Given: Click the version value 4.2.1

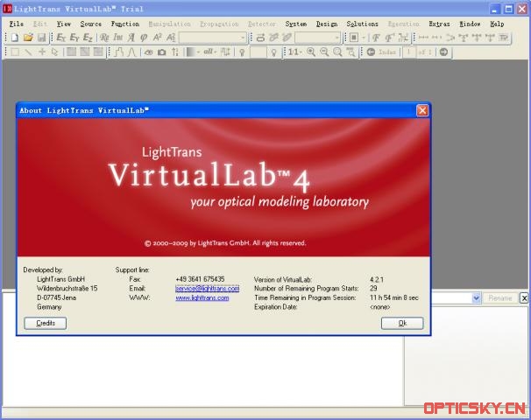Looking at the screenshot, I should point(377,280).
